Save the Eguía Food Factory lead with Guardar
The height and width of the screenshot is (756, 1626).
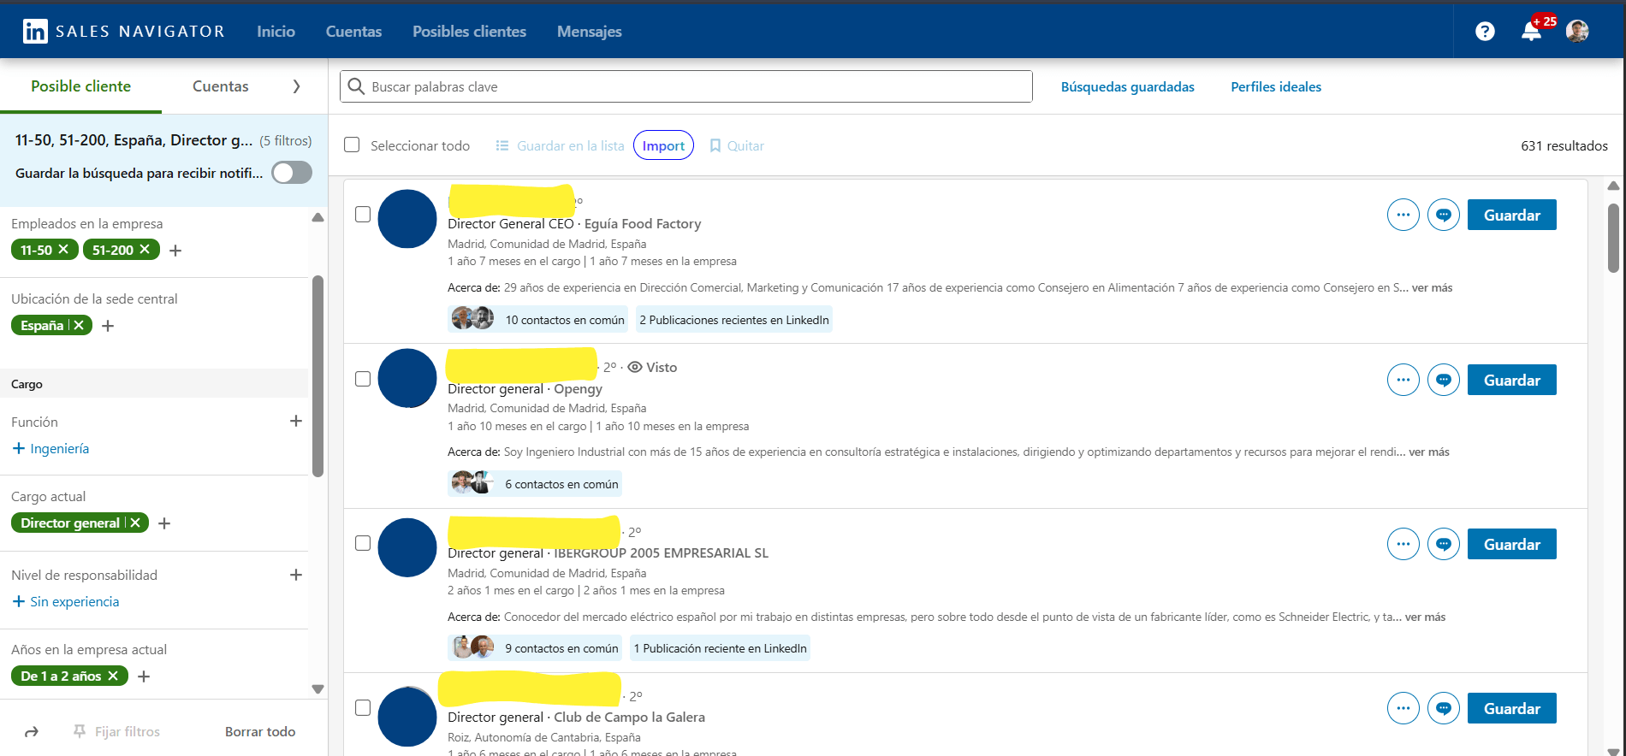click(1511, 215)
